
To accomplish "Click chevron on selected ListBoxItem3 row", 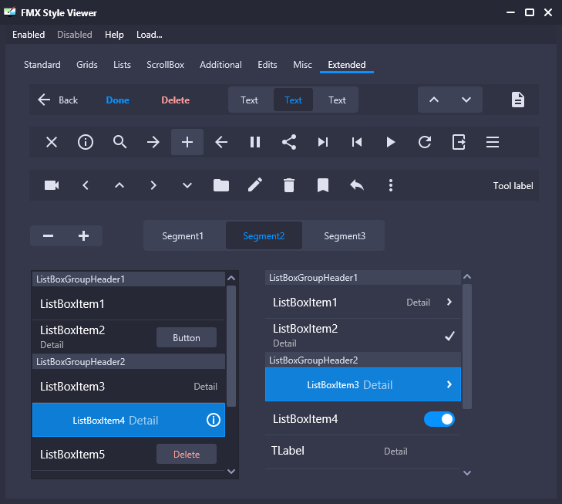I will click(x=449, y=384).
